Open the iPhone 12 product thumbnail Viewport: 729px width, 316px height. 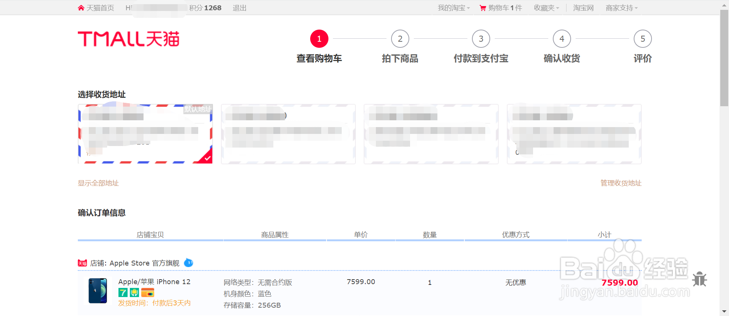tap(98, 291)
